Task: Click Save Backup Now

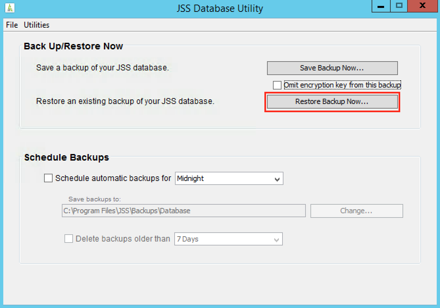Action: click(x=331, y=68)
